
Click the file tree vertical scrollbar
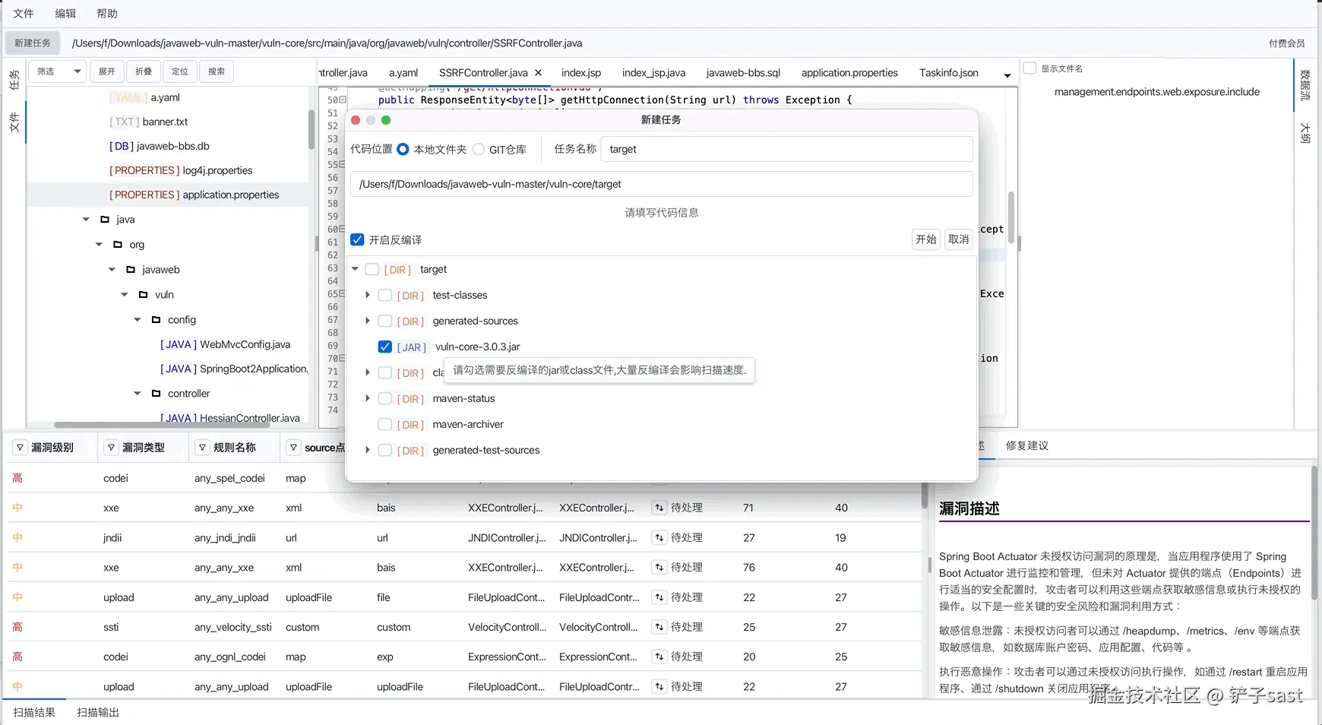pos(312,129)
